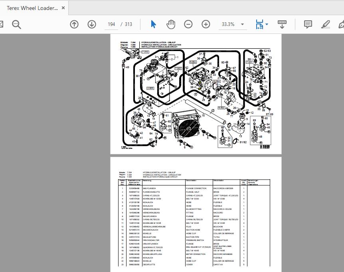The width and height of the screenshot is (344, 272).
Task: Select the highlighter pen tool
Action: [326, 24]
